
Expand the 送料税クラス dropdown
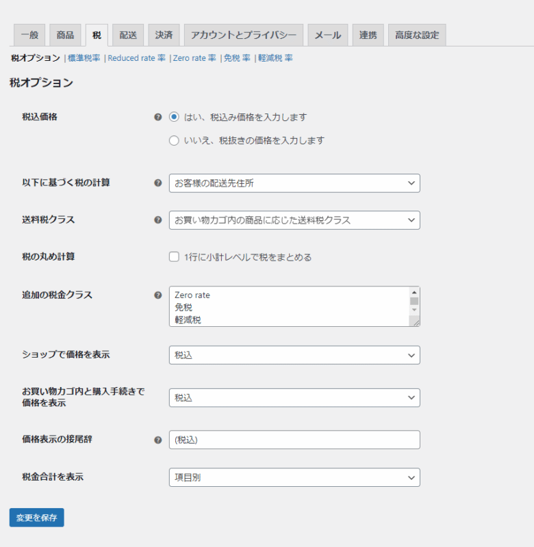click(x=294, y=220)
